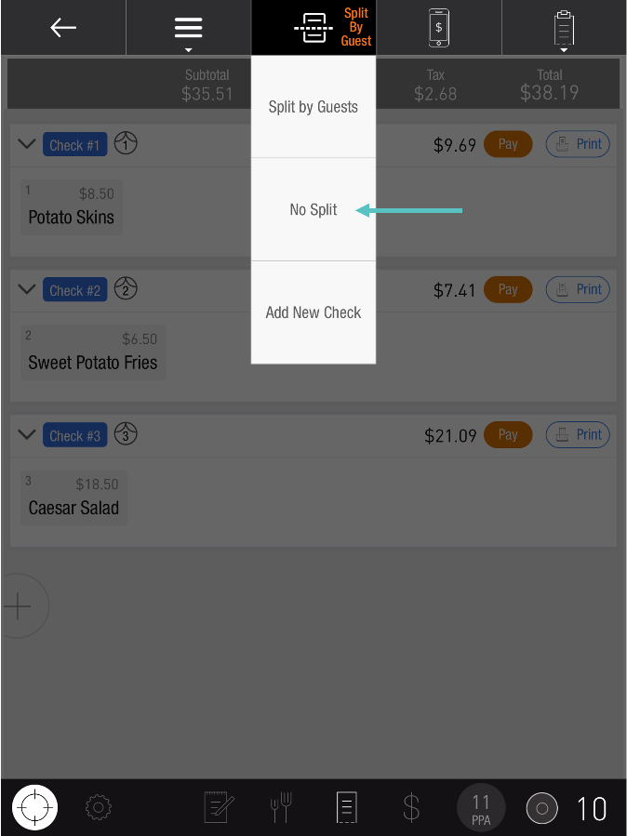This screenshot has height=836, width=627.
Task: Print Check #2 receipt
Action: [x=578, y=289]
